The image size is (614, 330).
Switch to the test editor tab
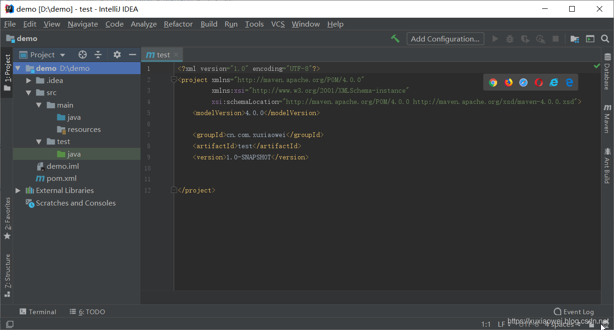(x=162, y=55)
